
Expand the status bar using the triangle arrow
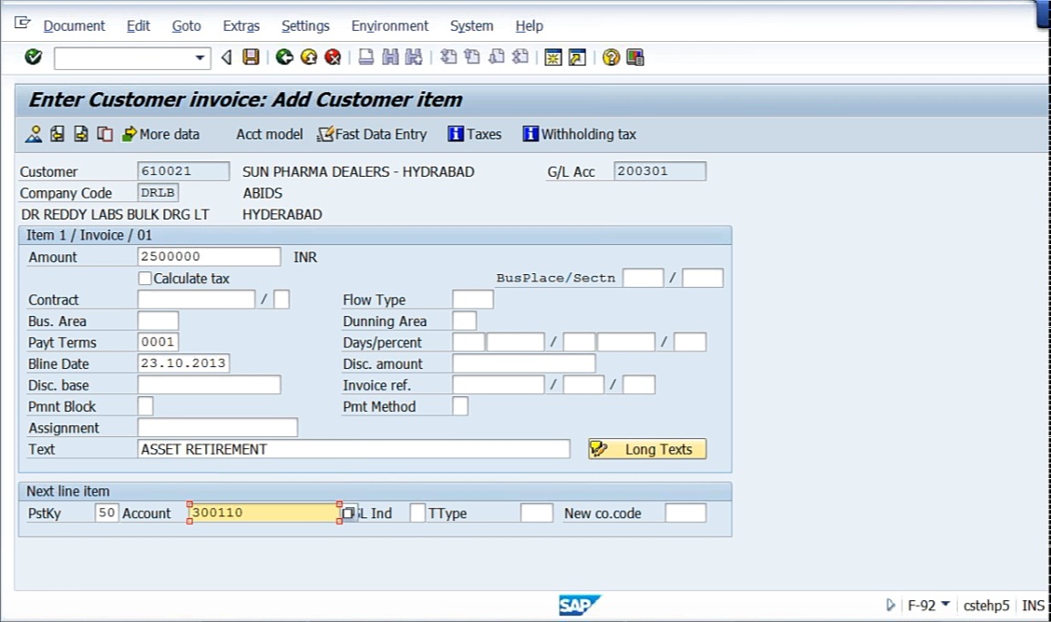891,606
